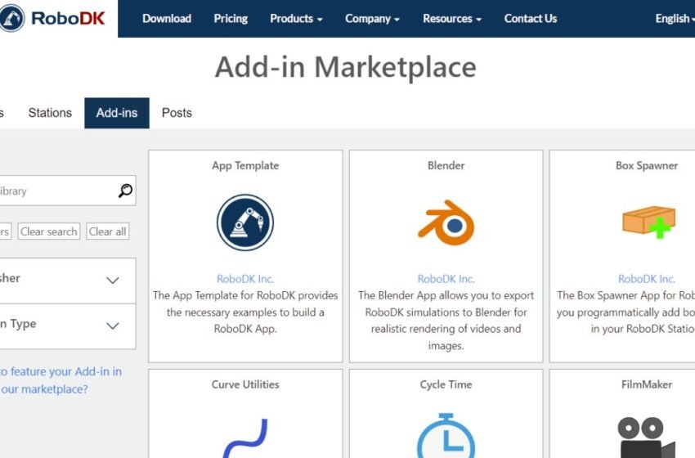Expand the Resources dropdown menu
This screenshot has height=458, width=695.
[x=451, y=19]
